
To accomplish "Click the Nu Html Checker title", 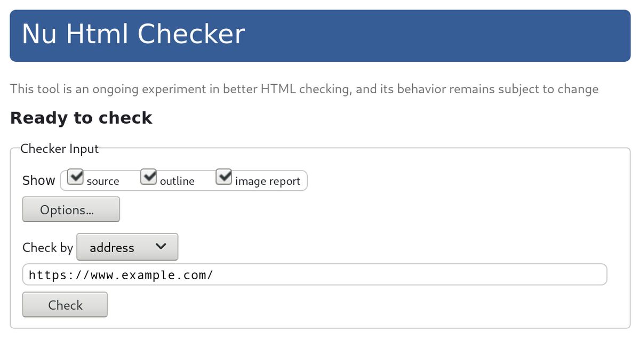I will pos(133,34).
